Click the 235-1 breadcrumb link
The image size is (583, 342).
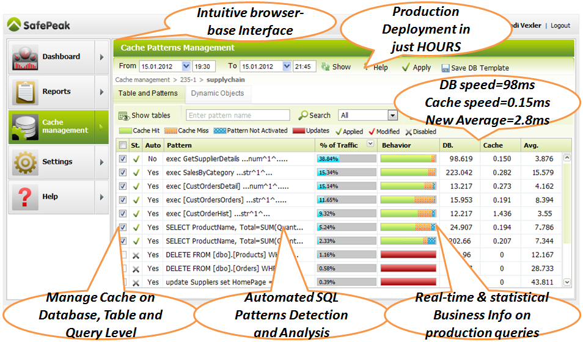(188, 80)
